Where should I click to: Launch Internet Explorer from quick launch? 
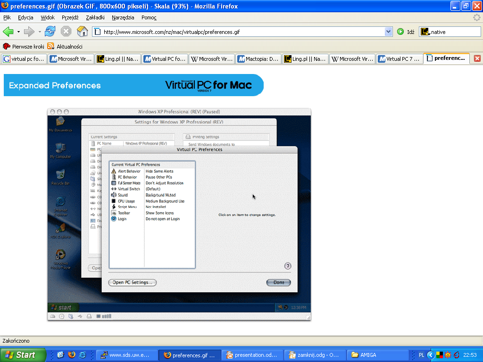(x=82, y=355)
